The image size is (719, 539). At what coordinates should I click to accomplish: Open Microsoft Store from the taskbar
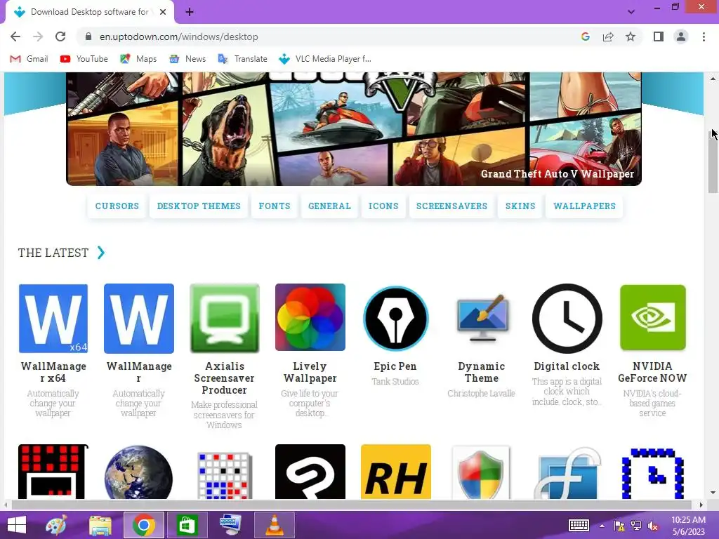(x=185, y=525)
